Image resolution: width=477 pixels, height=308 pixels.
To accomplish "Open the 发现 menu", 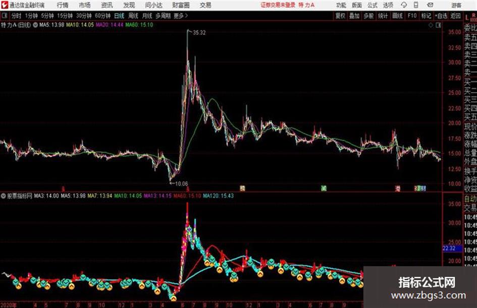I will (129, 5).
